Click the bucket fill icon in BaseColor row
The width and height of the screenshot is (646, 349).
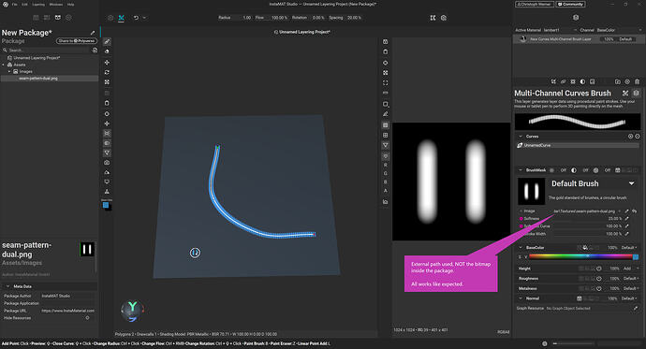click(585, 247)
